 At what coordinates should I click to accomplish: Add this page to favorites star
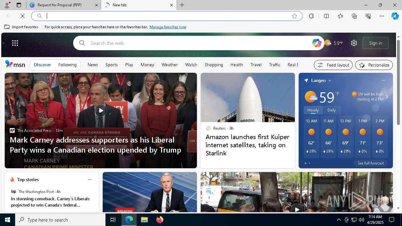pyautogui.click(x=294, y=16)
